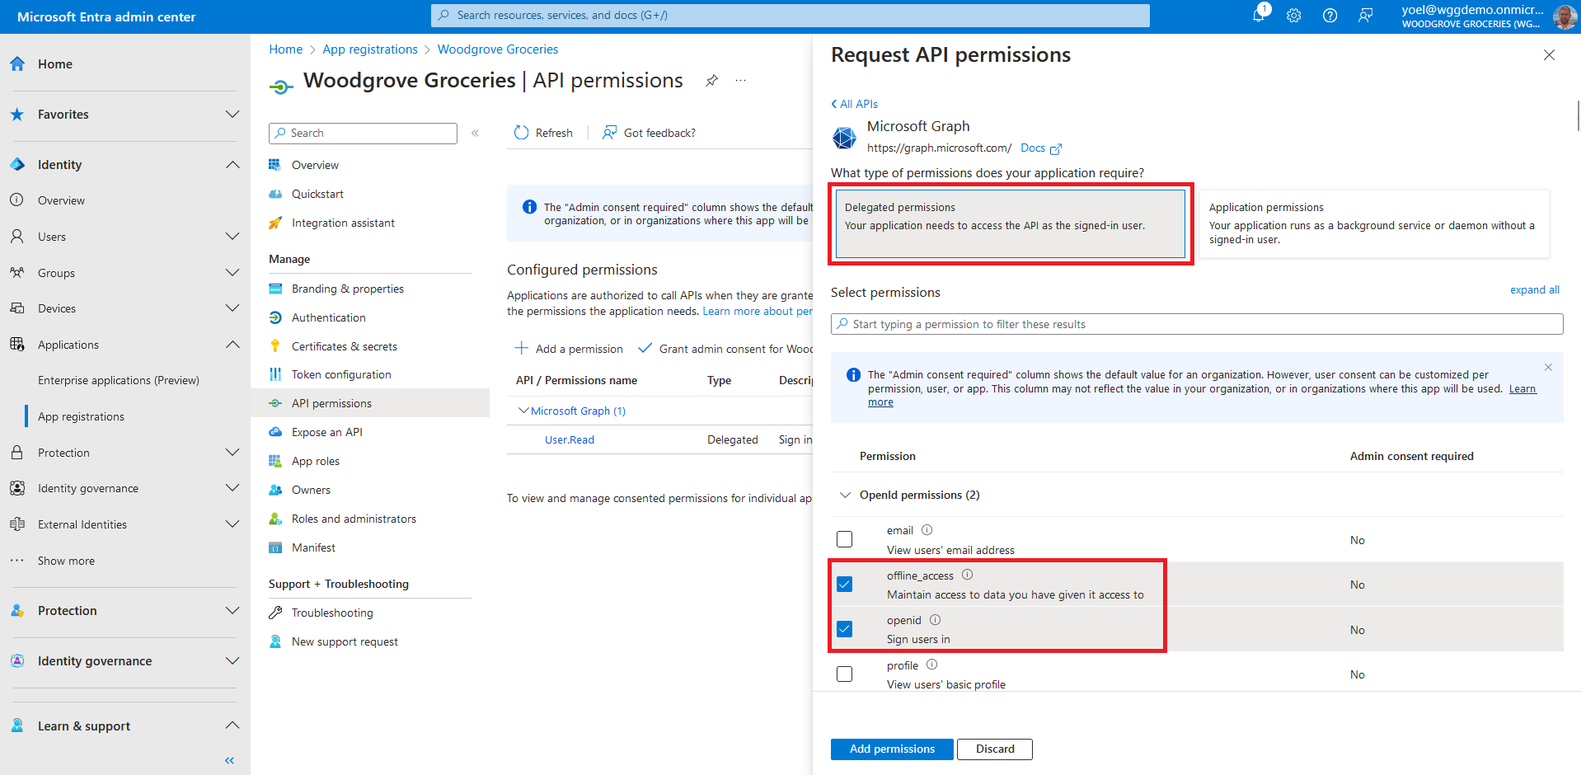Collapse the Microsoft Graph permissions row
1581x775 pixels.
523,411
